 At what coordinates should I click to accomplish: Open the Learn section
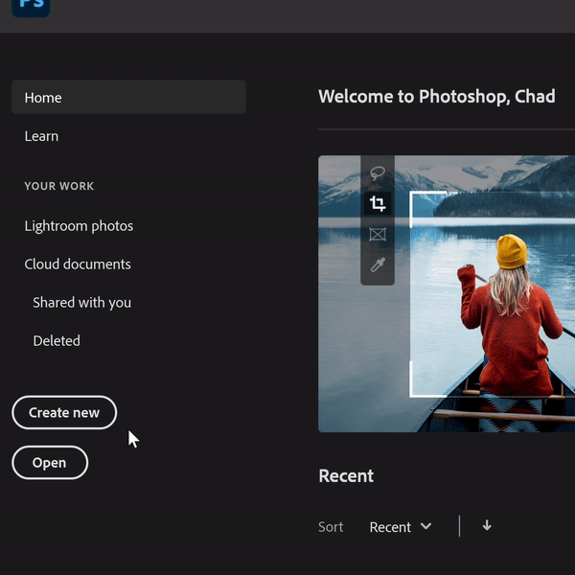pyautogui.click(x=41, y=136)
